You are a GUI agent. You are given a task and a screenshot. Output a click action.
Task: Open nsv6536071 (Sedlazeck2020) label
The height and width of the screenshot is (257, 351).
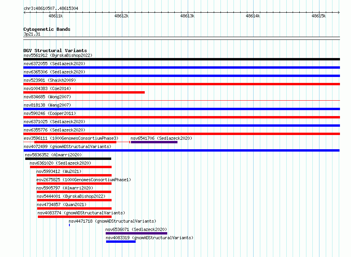coord(136,229)
